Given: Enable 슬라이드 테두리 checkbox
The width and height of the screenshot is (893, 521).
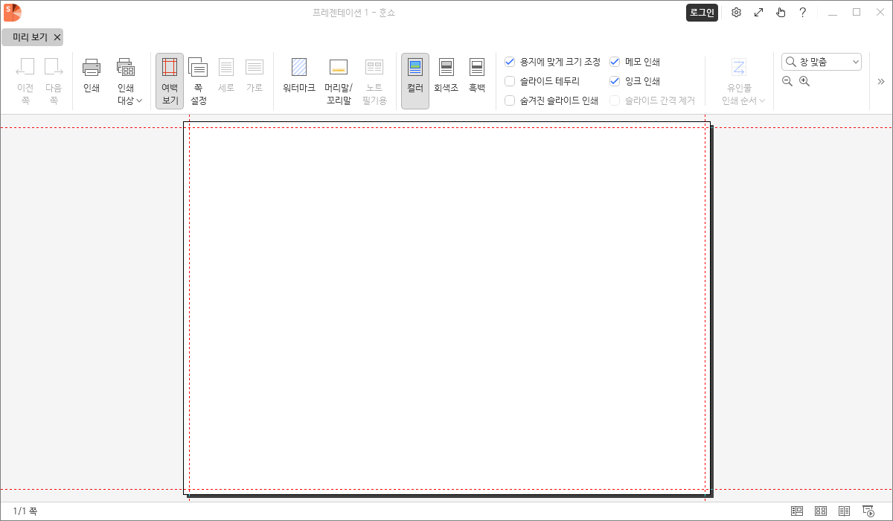Looking at the screenshot, I should [510, 81].
